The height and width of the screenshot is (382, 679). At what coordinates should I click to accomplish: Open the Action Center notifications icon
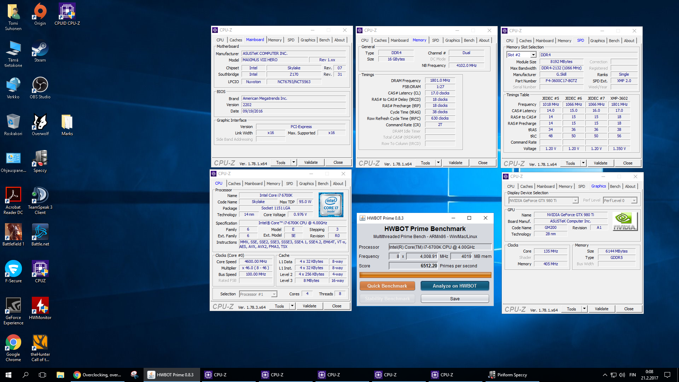[x=667, y=375]
